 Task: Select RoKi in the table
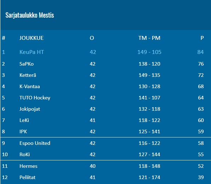[x=25, y=154]
